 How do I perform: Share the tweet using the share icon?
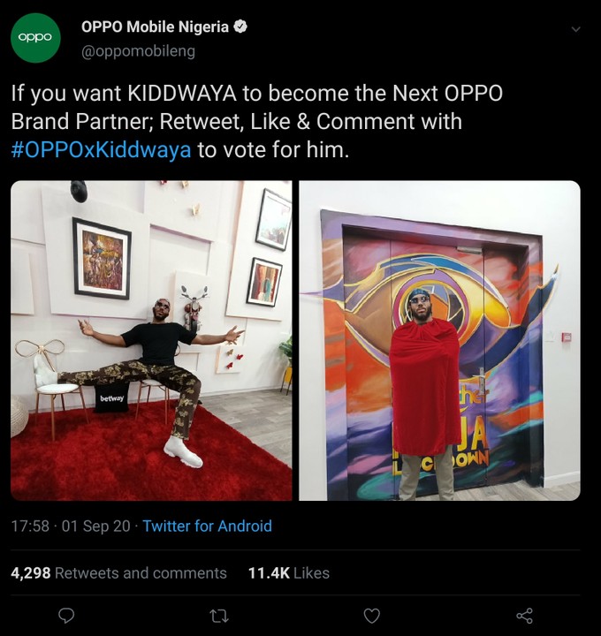click(x=524, y=616)
